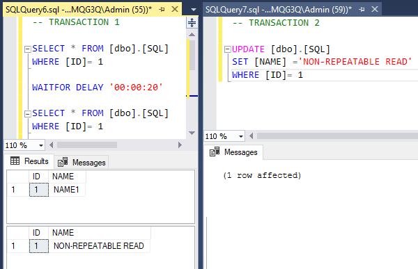Click the scroll-down arrow in Transaction 1 editor
This screenshot has width=418, height=269.
(192, 133)
